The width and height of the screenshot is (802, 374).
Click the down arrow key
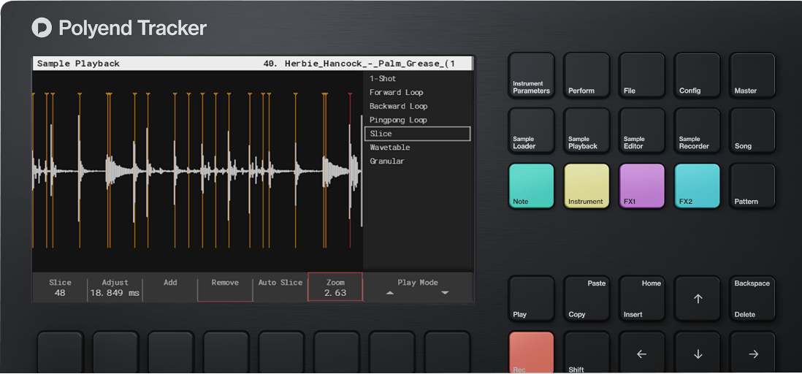pyautogui.click(x=697, y=353)
